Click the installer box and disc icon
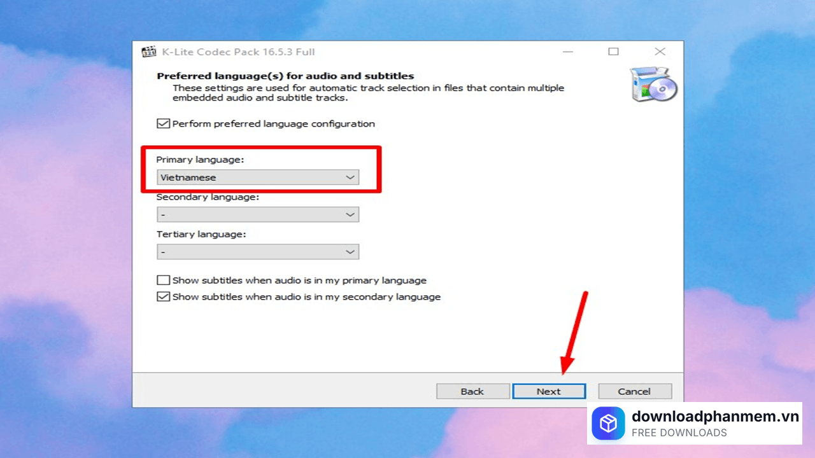Screen dimensions: 815x458 [653, 85]
